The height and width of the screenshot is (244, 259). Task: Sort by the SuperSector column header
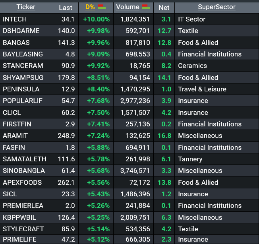[216, 7]
